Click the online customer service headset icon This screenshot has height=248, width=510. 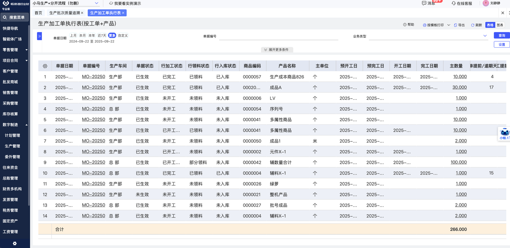tap(453, 3)
